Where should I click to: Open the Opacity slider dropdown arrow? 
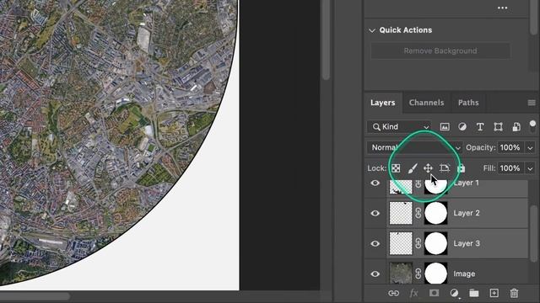[530, 148]
